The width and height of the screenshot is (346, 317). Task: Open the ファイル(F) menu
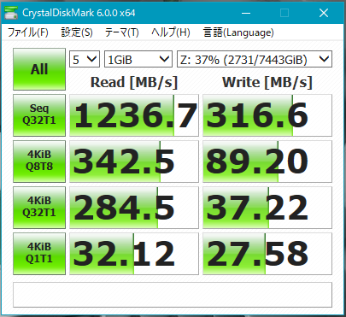[28, 32]
